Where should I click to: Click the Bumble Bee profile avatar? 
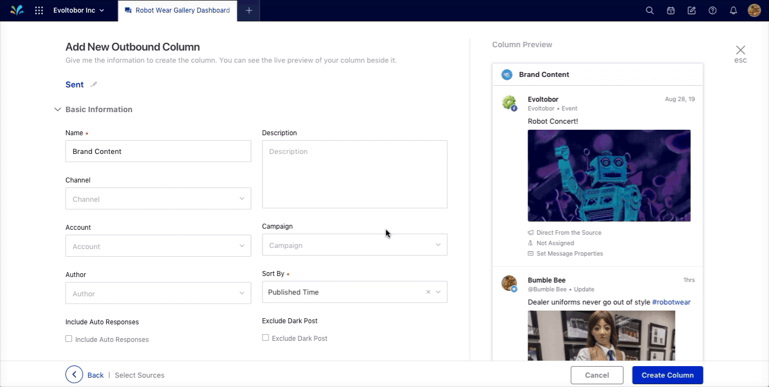pyautogui.click(x=509, y=284)
